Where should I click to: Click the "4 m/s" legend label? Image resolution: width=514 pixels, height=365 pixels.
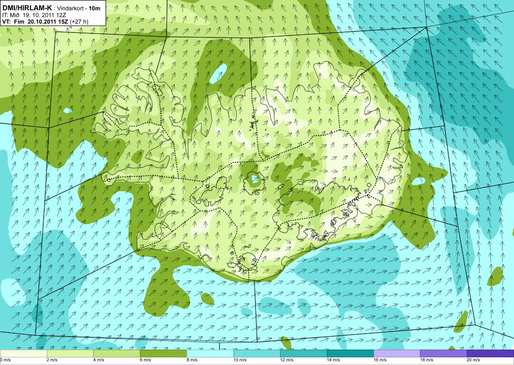click(99, 360)
